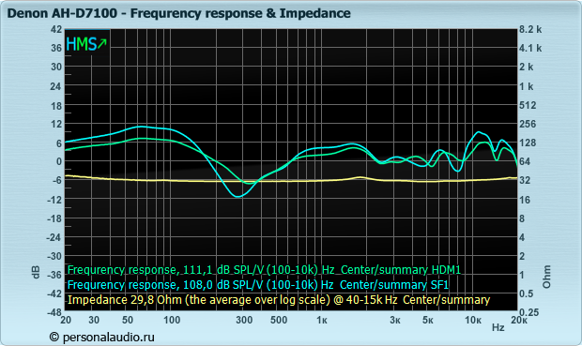Click the '42' dB label at top of left axis
Viewport: 582px width, 346px height.
tap(56, 29)
